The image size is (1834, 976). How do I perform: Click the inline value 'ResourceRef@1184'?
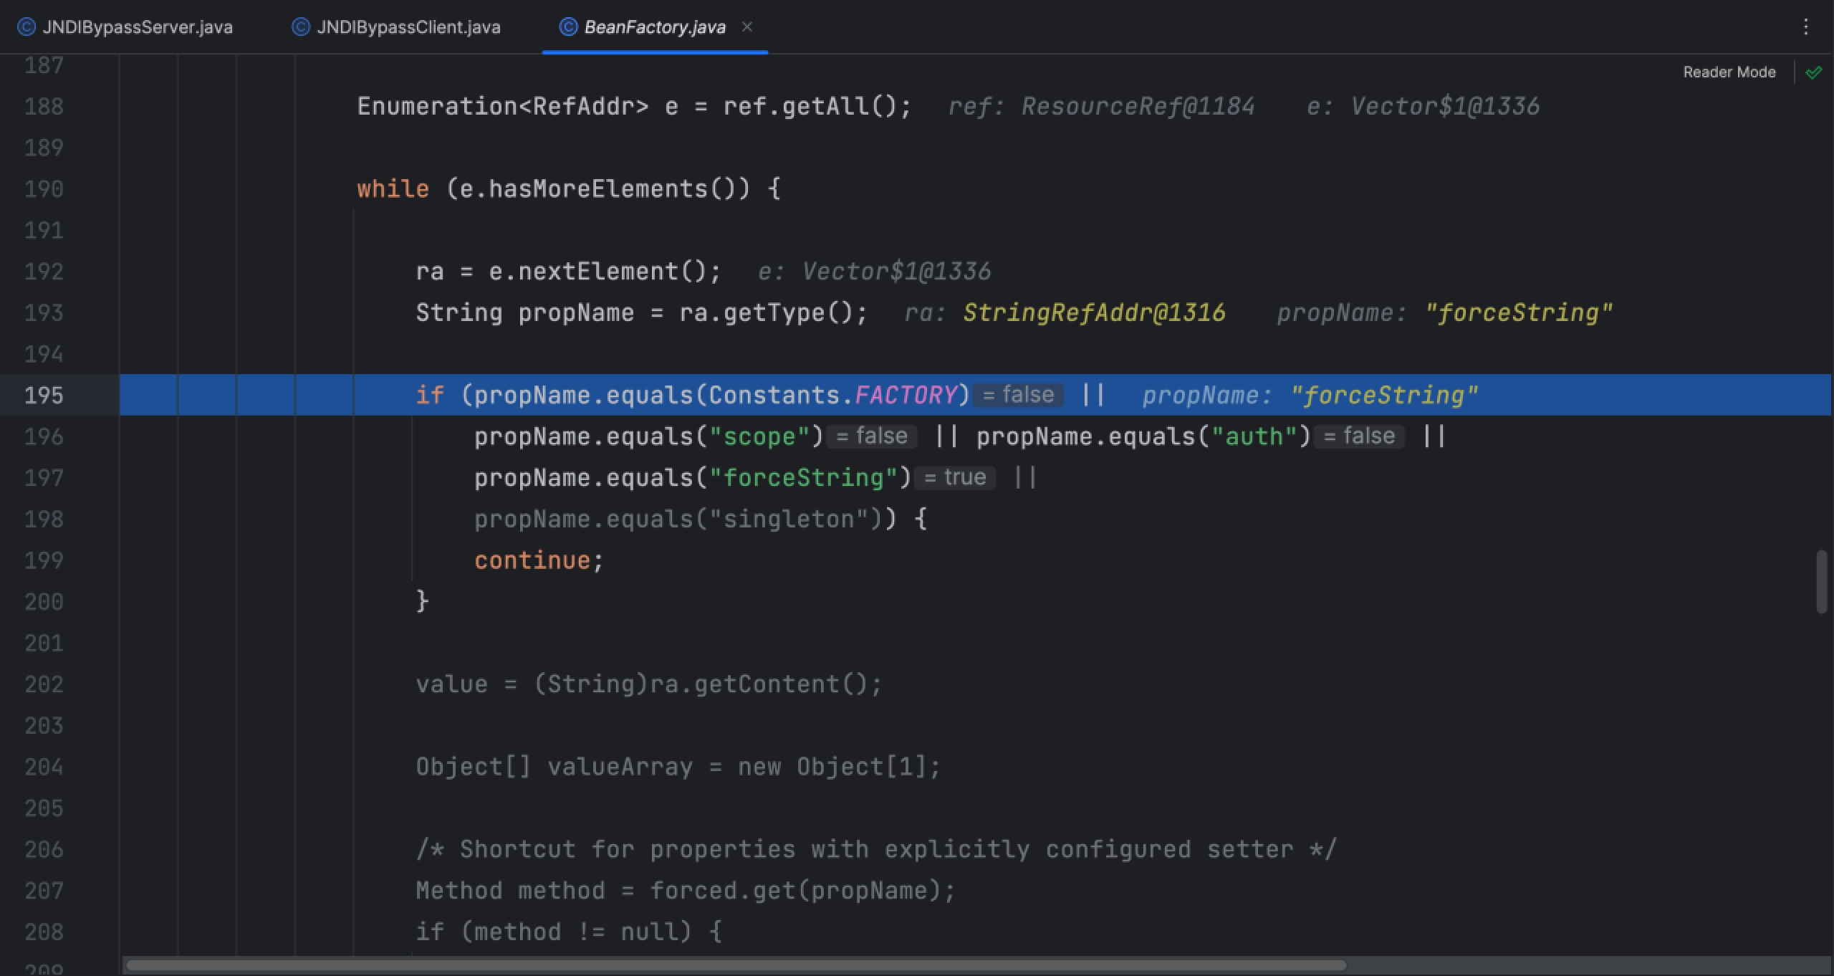pyautogui.click(x=1138, y=106)
